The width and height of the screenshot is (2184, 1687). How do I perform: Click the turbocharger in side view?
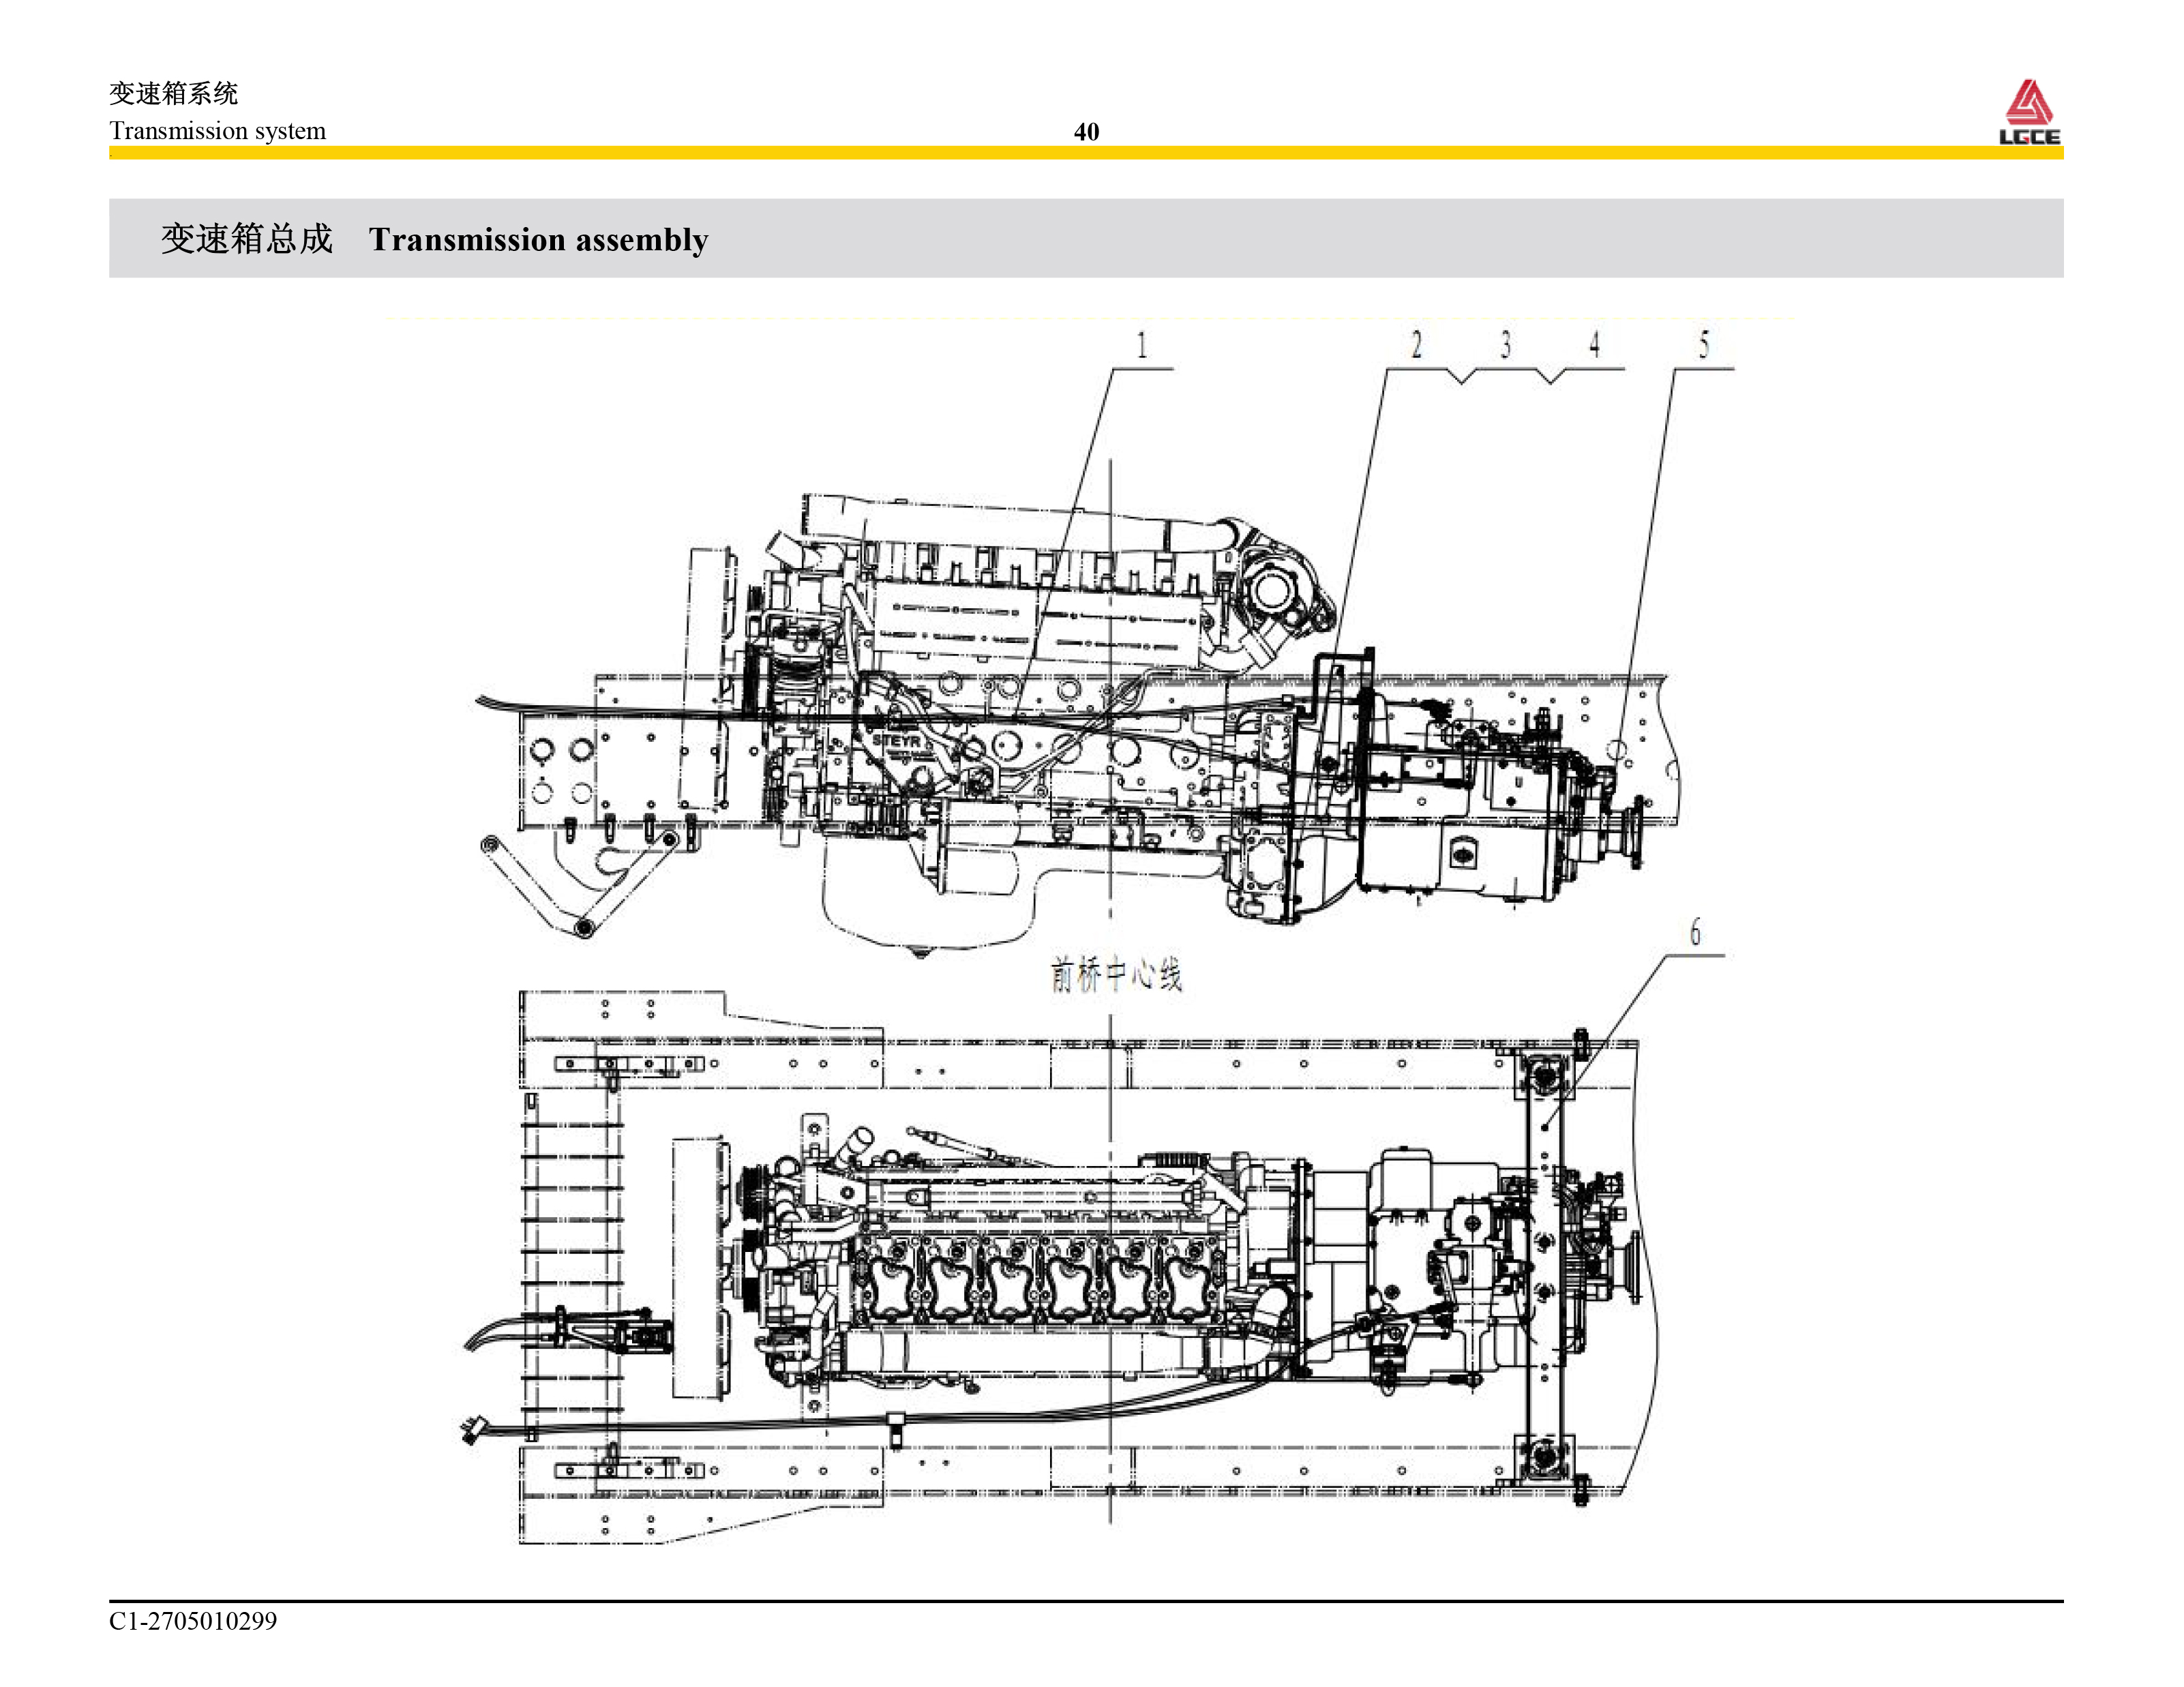click(1273, 590)
